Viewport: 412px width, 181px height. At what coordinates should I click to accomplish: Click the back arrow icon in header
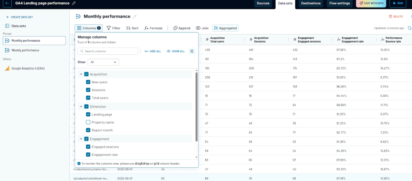pyautogui.click(x=7, y=3)
